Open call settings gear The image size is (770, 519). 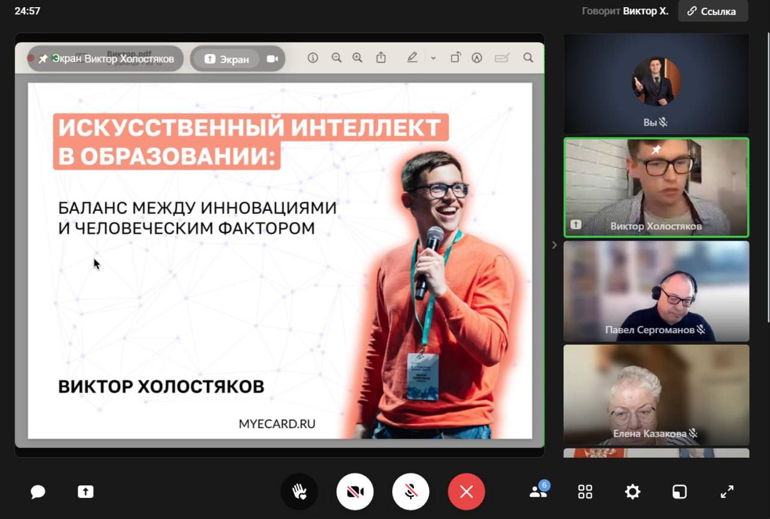(632, 492)
